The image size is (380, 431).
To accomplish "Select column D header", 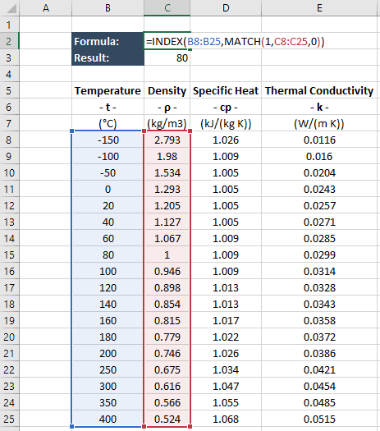I will 226,8.
